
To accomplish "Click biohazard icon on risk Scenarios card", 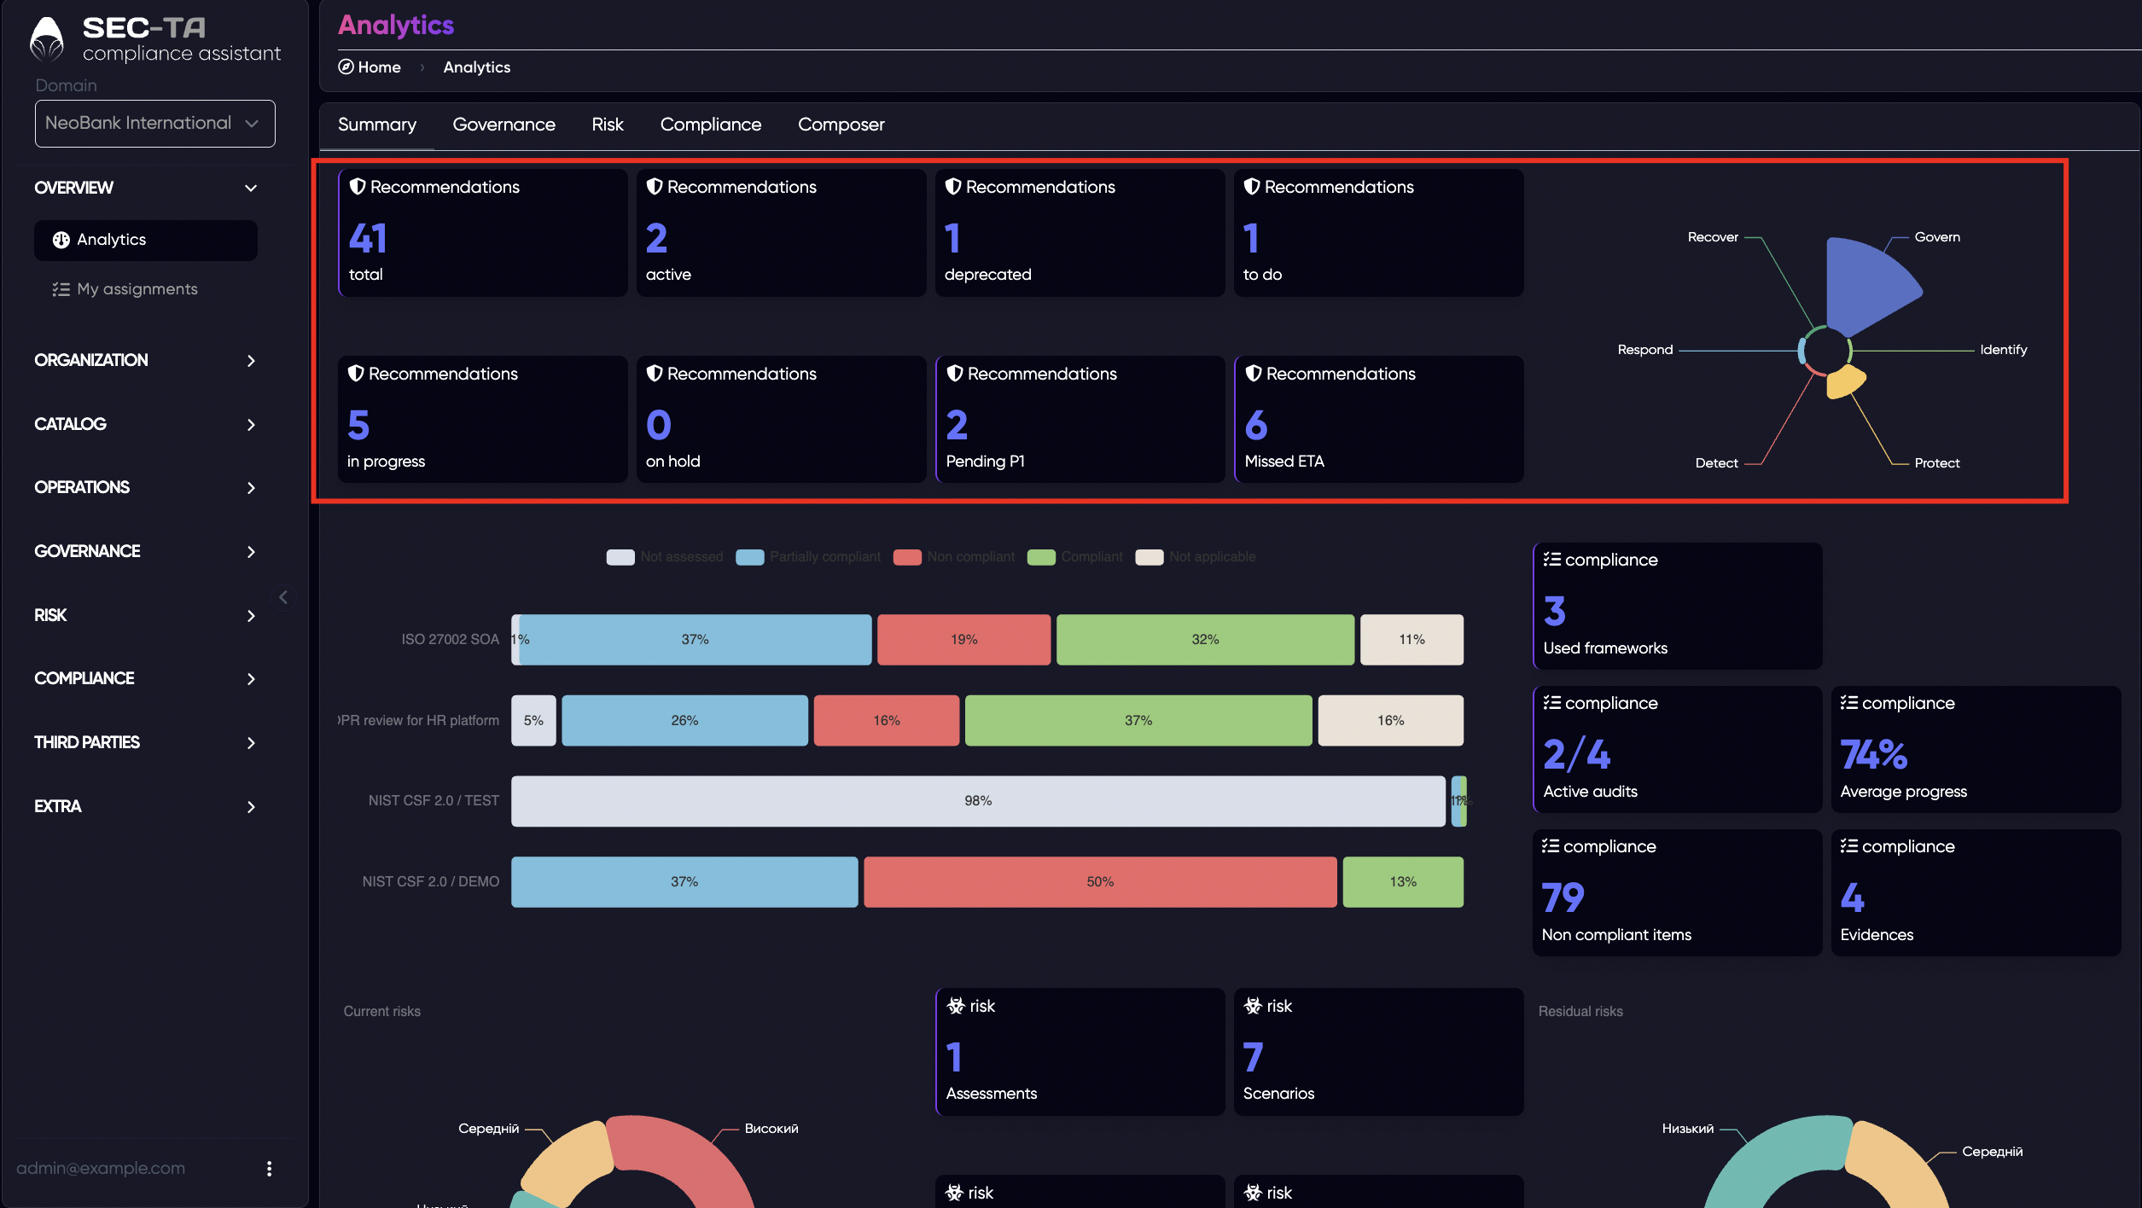I will pyautogui.click(x=1253, y=1006).
